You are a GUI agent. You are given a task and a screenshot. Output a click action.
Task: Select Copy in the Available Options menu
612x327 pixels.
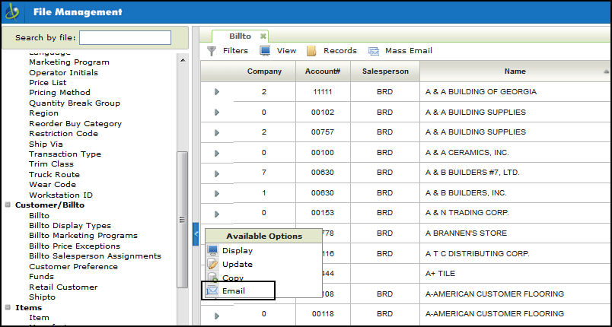(x=232, y=278)
